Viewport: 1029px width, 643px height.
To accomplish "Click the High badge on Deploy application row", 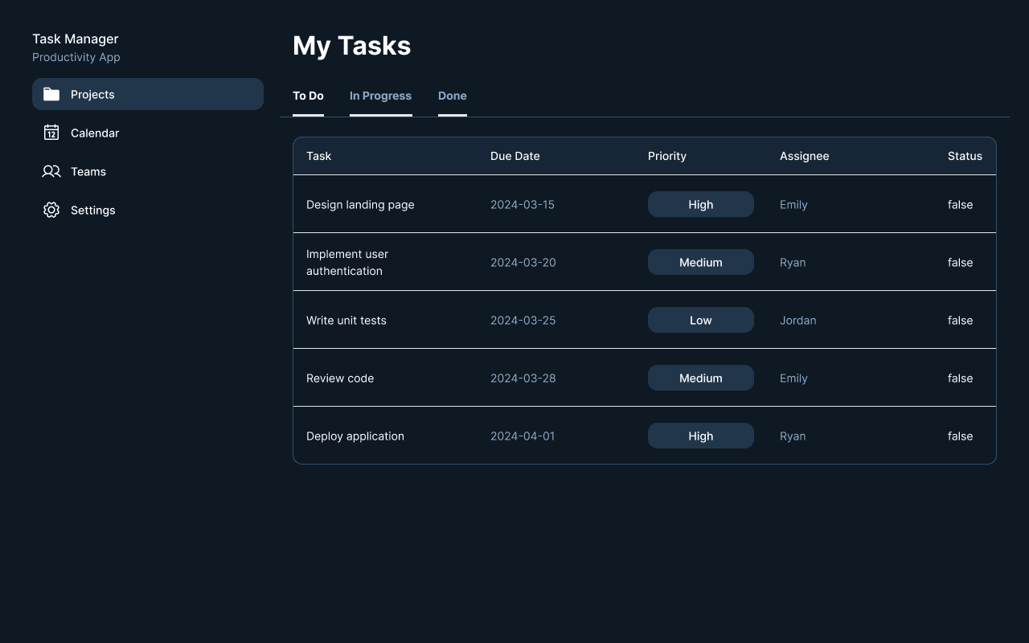I will 700,436.
